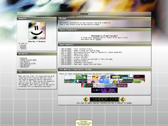Open Cool Outsite Links page
Screen dimensions: 168x126
pyautogui.click(x=28, y=63)
